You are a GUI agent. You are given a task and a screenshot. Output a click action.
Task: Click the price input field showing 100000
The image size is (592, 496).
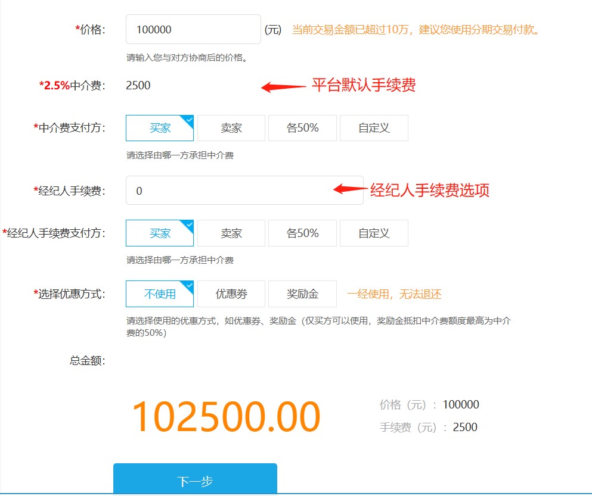coord(193,29)
